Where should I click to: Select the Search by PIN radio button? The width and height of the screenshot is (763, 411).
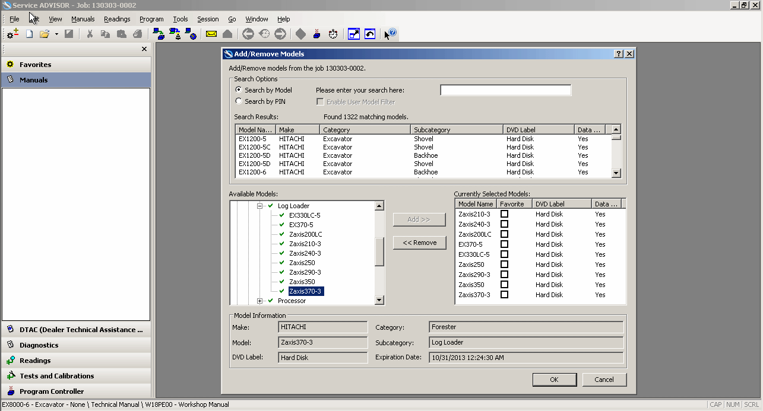(238, 101)
